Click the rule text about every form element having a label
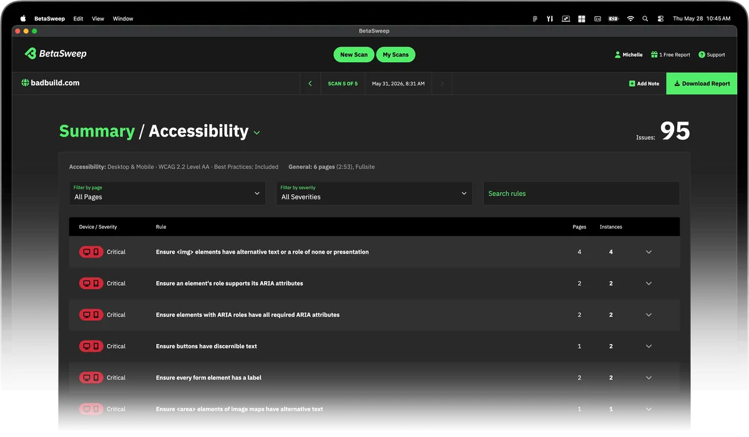The width and height of the screenshot is (749, 437). (208, 378)
